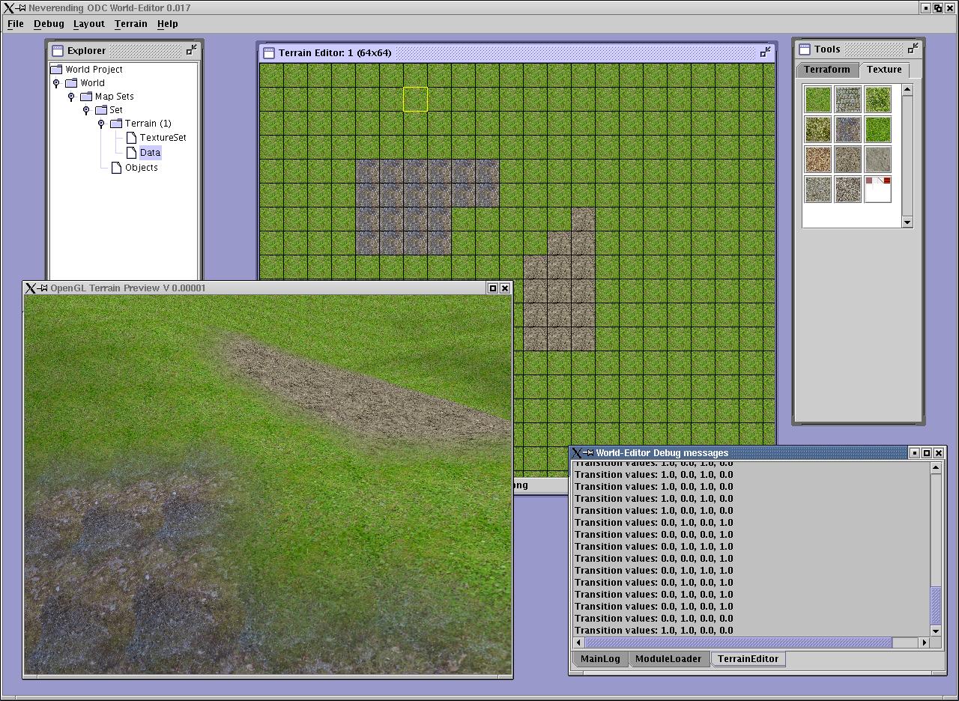Screen dimensions: 959x701
Task: Select the Objects item in Explorer
Action: click(141, 168)
